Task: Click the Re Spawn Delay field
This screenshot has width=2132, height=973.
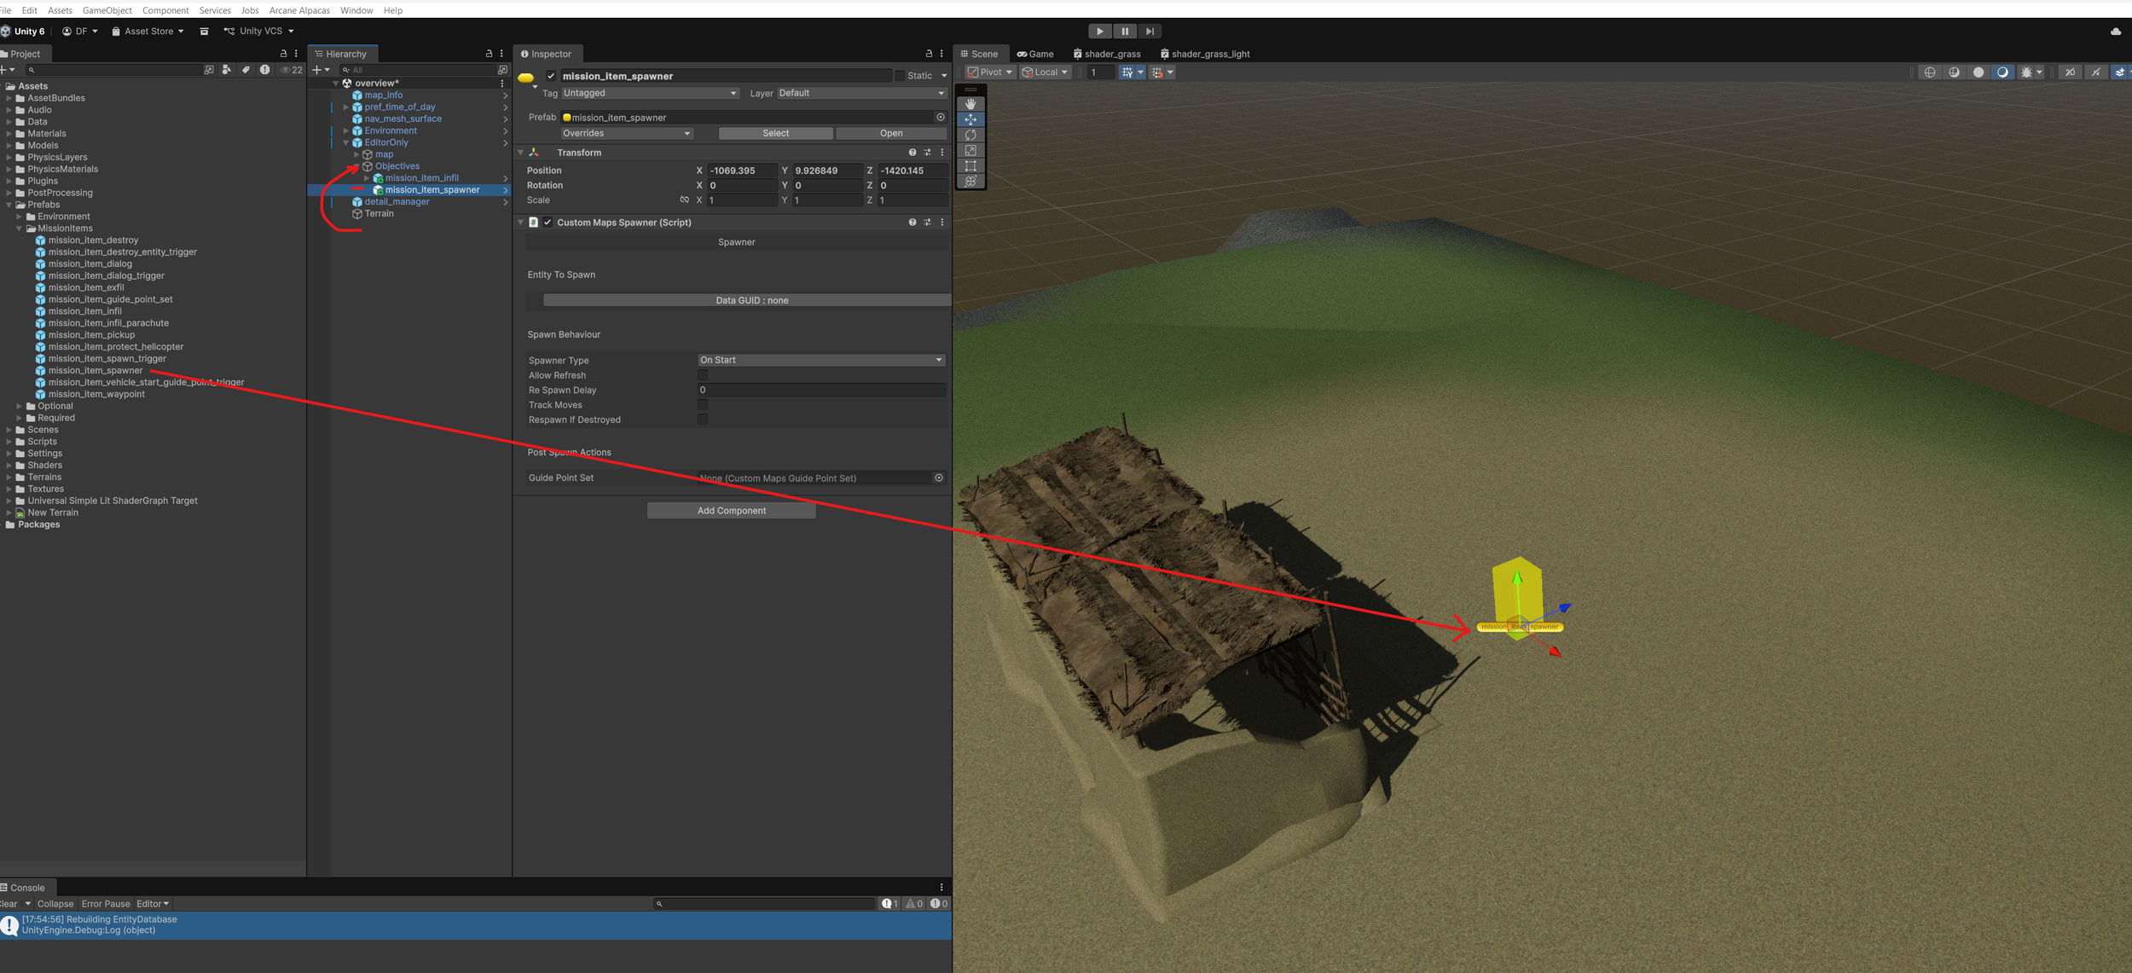Action: tap(820, 390)
